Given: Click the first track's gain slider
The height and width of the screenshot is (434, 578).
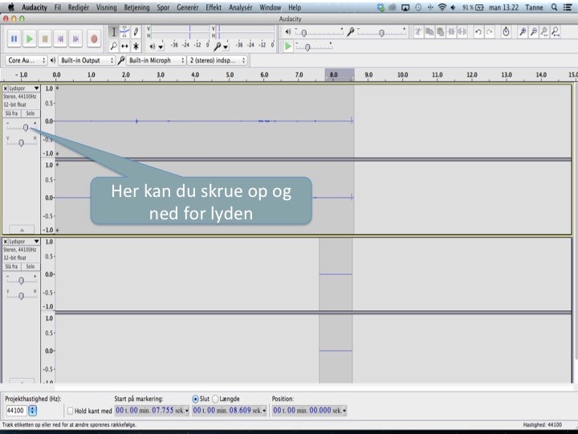Looking at the screenshot, I should pyautogui.click(x=26, y=127).
